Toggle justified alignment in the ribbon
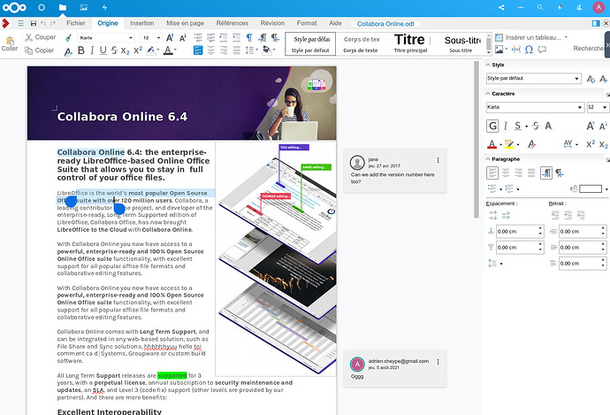 [237, 50]
